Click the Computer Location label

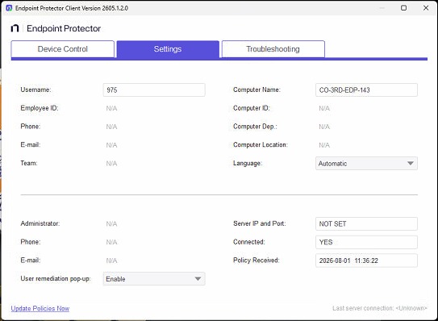click(261, 144)
